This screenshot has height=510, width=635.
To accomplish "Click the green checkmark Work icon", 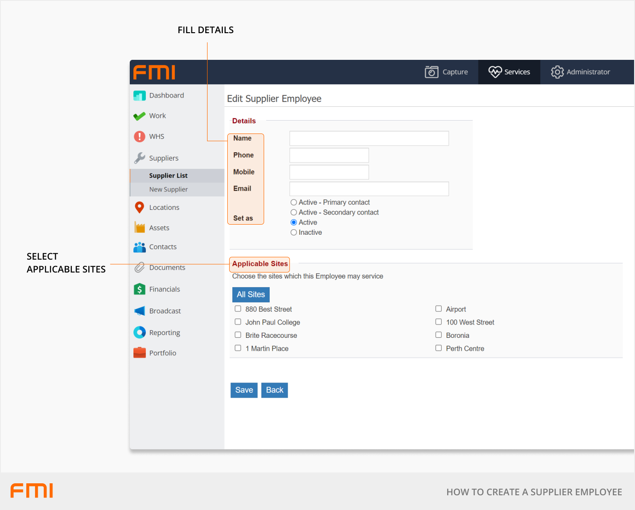I will [139, 116].
